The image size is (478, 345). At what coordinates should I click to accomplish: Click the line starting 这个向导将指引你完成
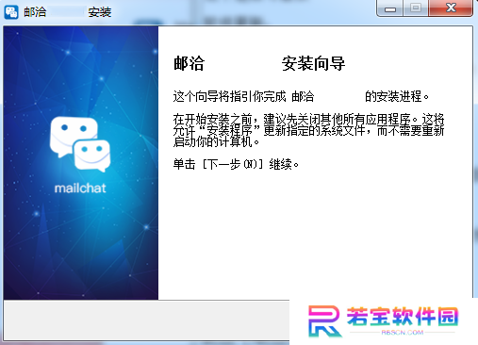(301, 96)
